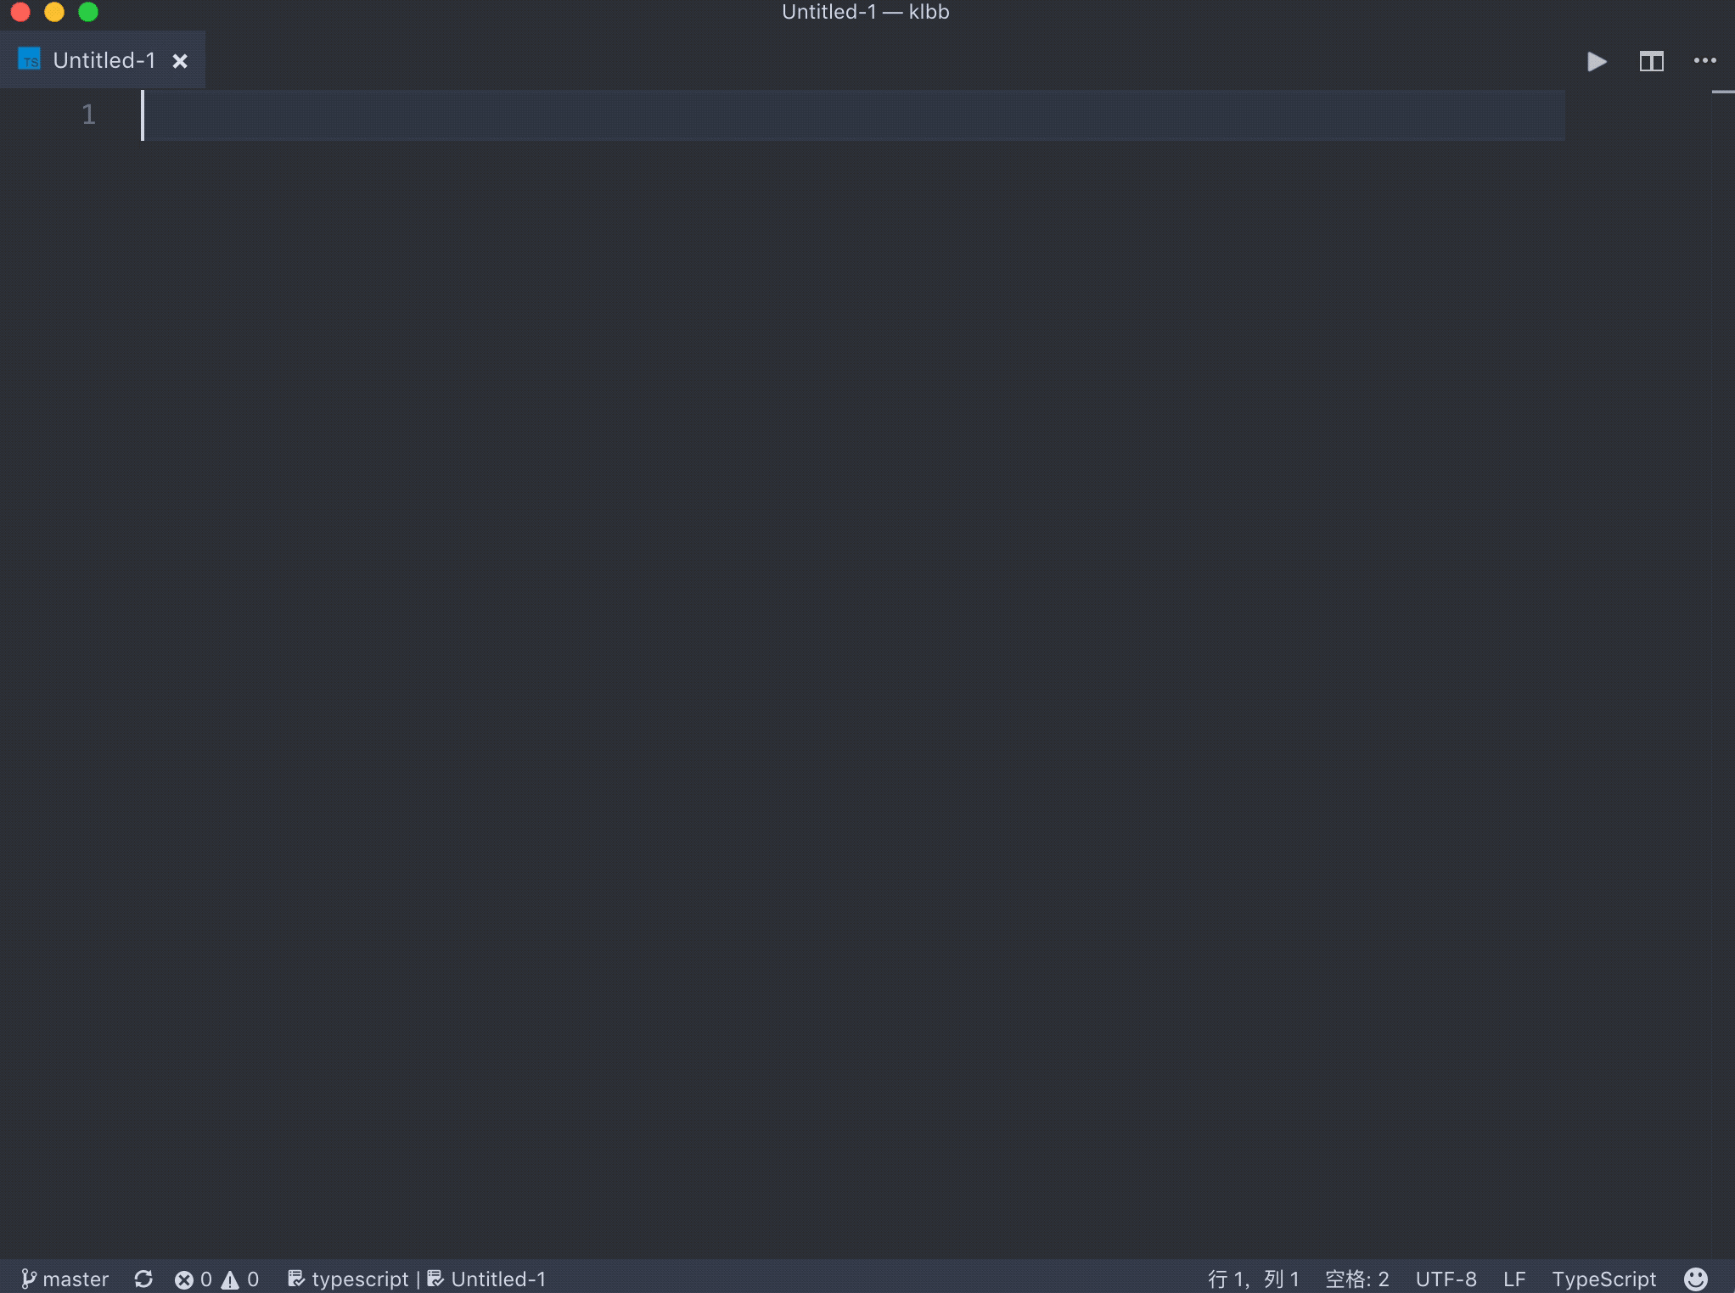Click the TypeScript file icon on tab
1735x1293 pixels.
[30, 59]
